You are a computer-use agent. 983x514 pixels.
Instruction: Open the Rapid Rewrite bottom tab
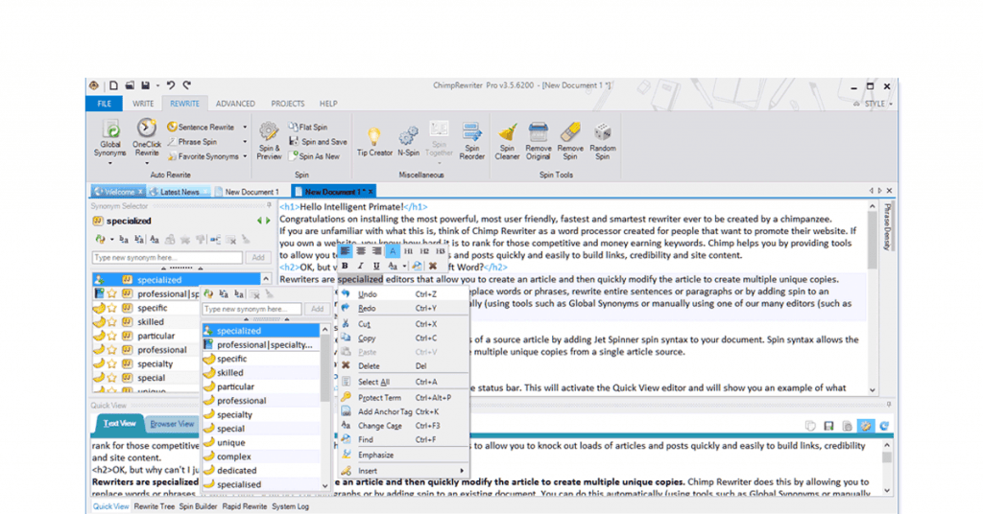coord(245,506)
